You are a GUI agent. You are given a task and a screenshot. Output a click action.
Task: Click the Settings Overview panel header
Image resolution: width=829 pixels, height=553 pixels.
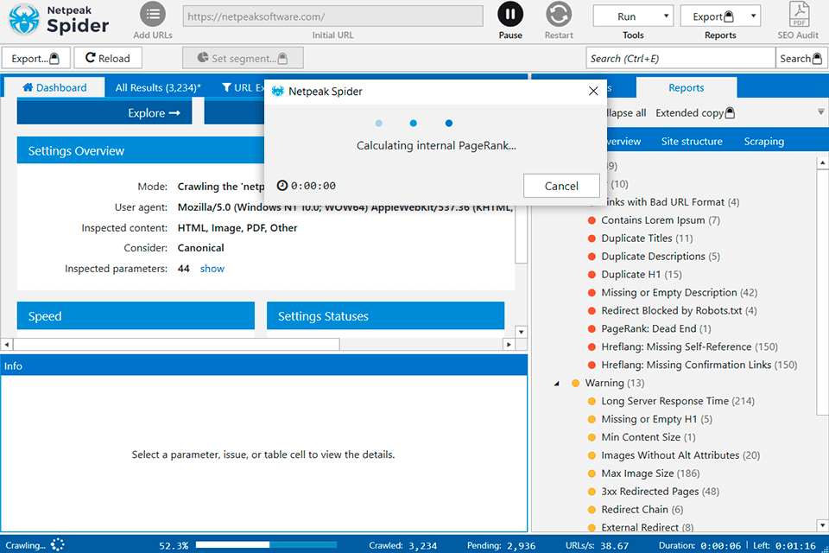[141, 150]
